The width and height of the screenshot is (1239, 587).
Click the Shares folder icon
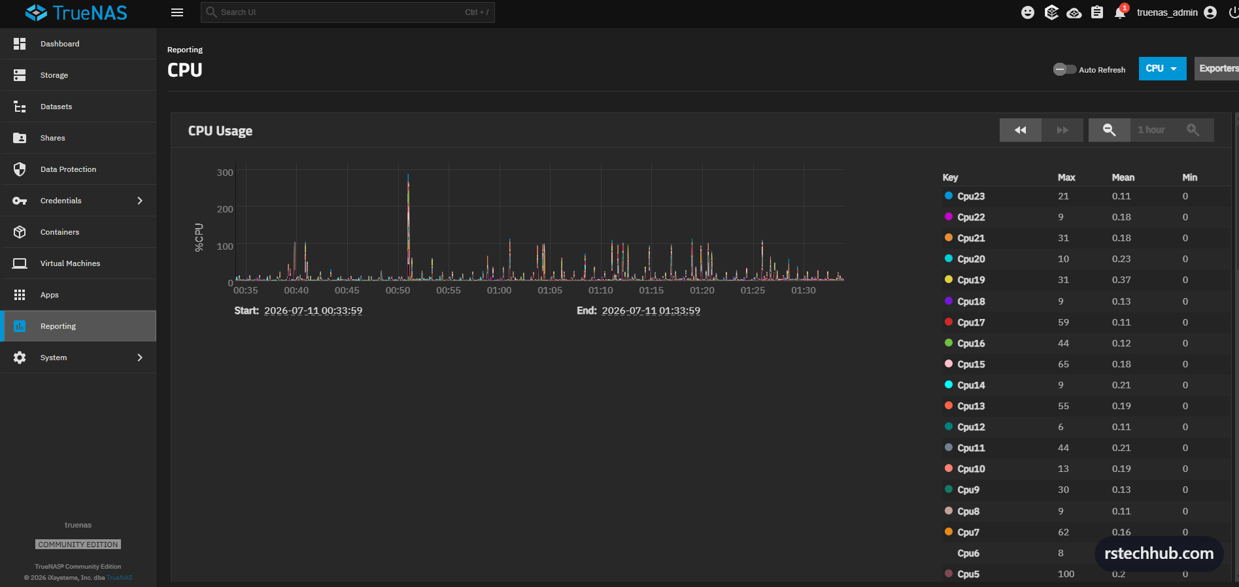[x=20, y=138]
